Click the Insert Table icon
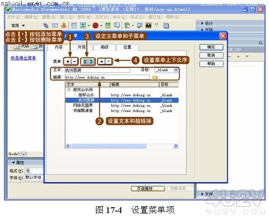The image size is (269, 216). (74, 26)
